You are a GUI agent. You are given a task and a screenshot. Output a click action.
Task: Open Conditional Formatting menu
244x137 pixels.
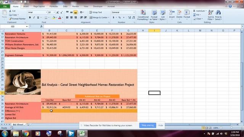click(143, 15)
